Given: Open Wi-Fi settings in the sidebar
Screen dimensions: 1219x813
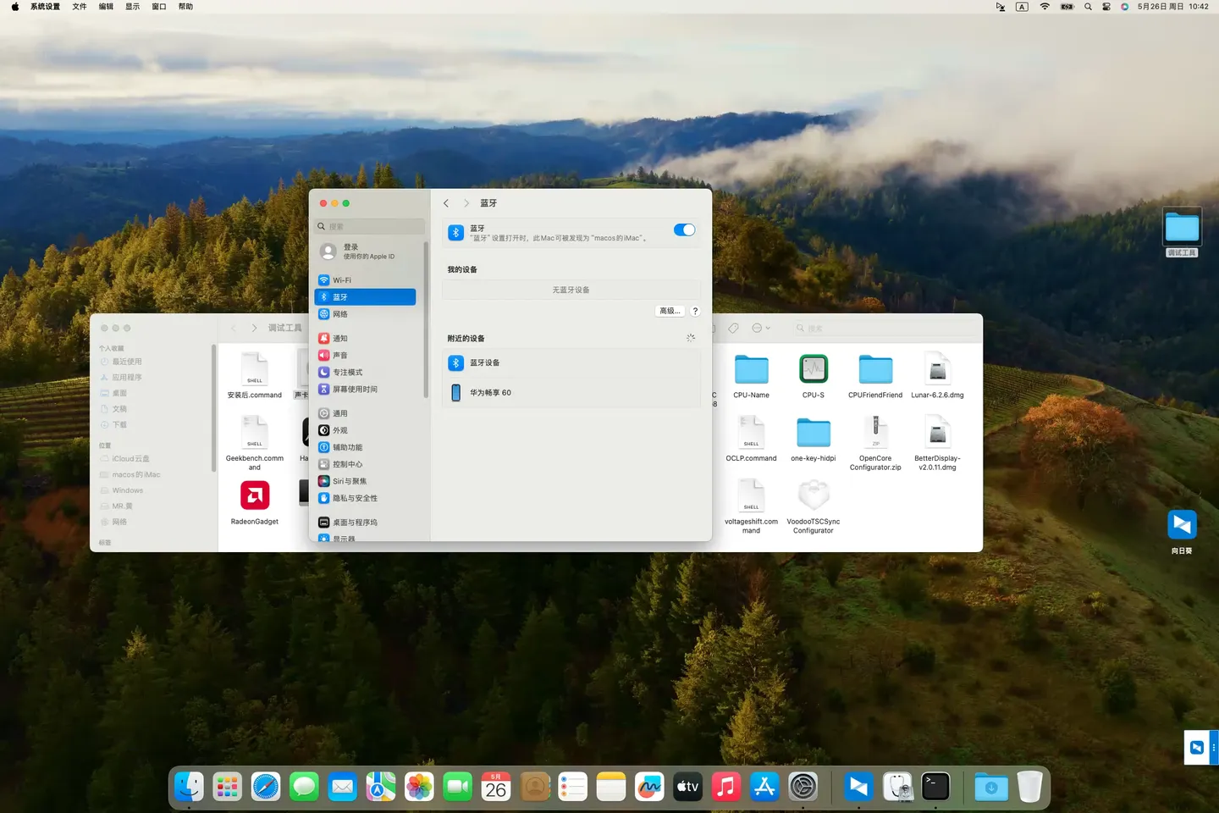Looking at the screenshot, I should [342, 280].
